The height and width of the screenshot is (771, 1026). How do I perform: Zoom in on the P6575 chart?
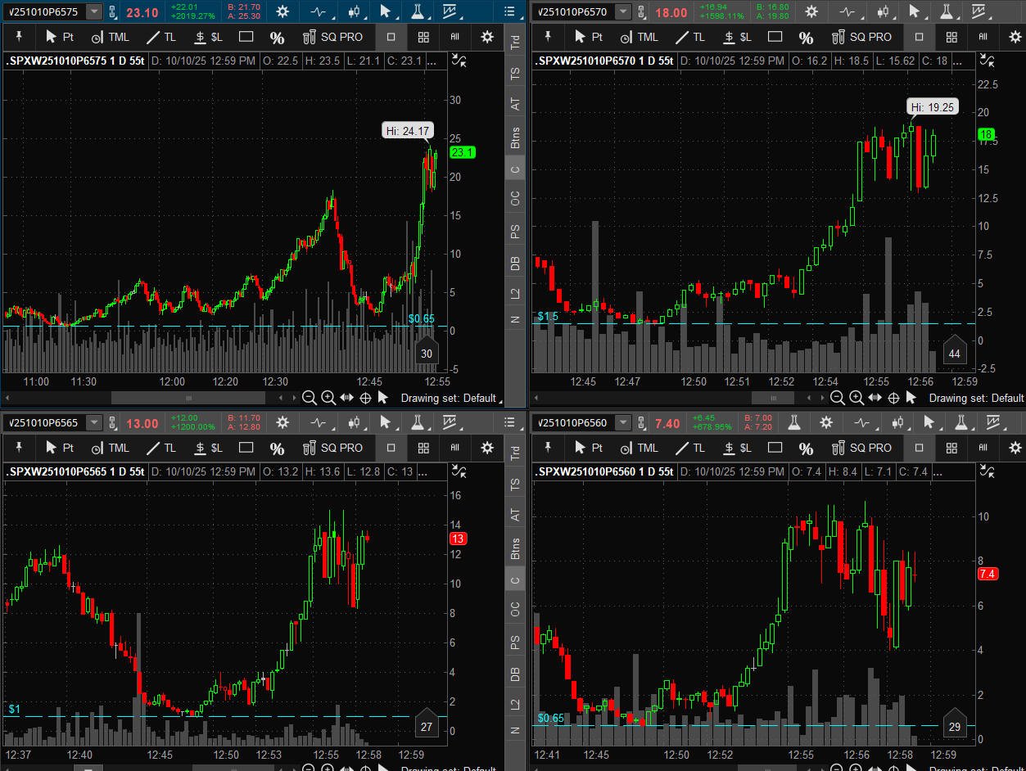(x=328, y=398)
